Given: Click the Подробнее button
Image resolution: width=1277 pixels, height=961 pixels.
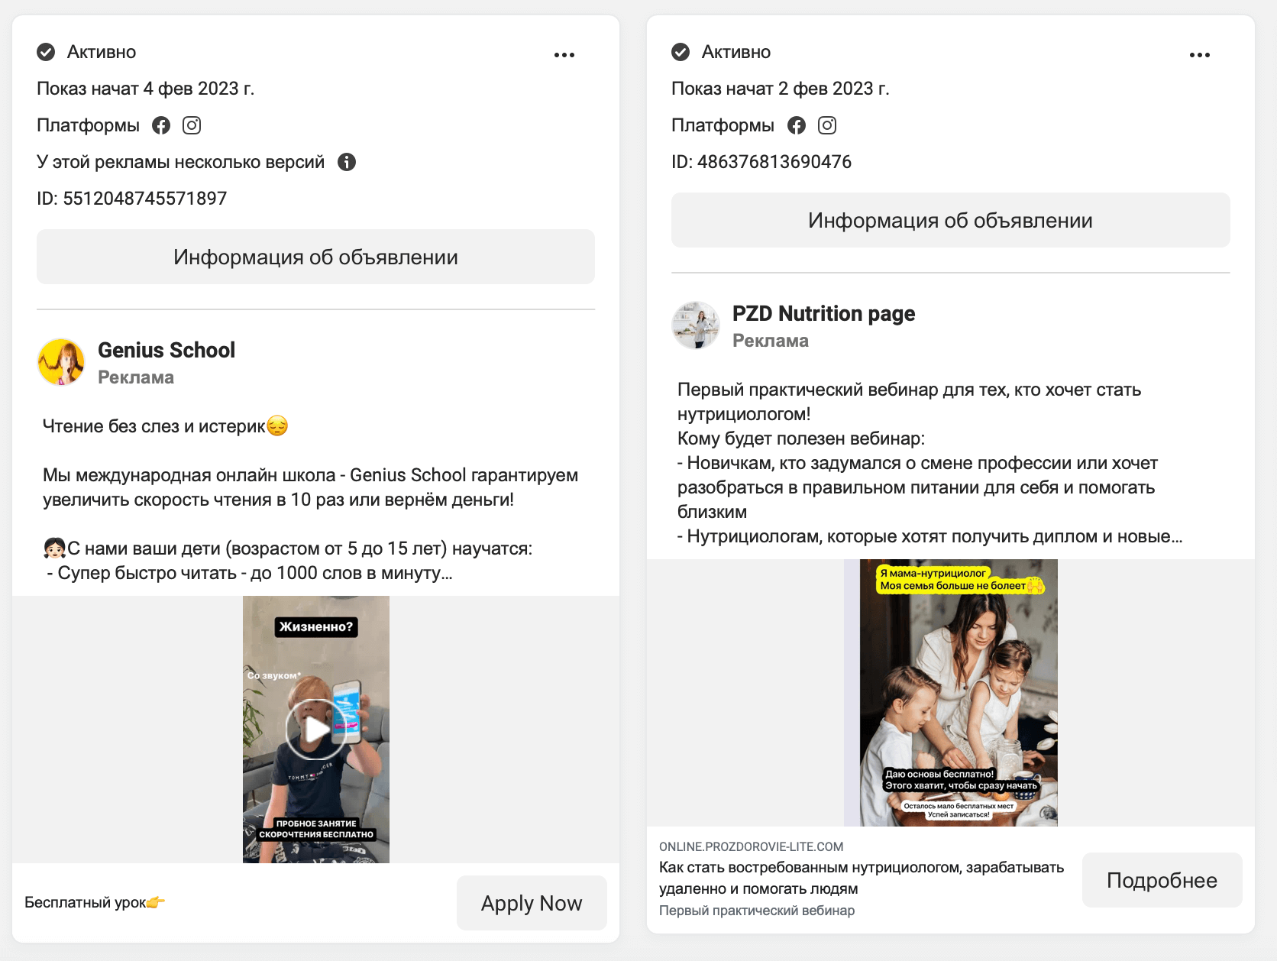Looking at the screenshot, I should click(1162, 879).
